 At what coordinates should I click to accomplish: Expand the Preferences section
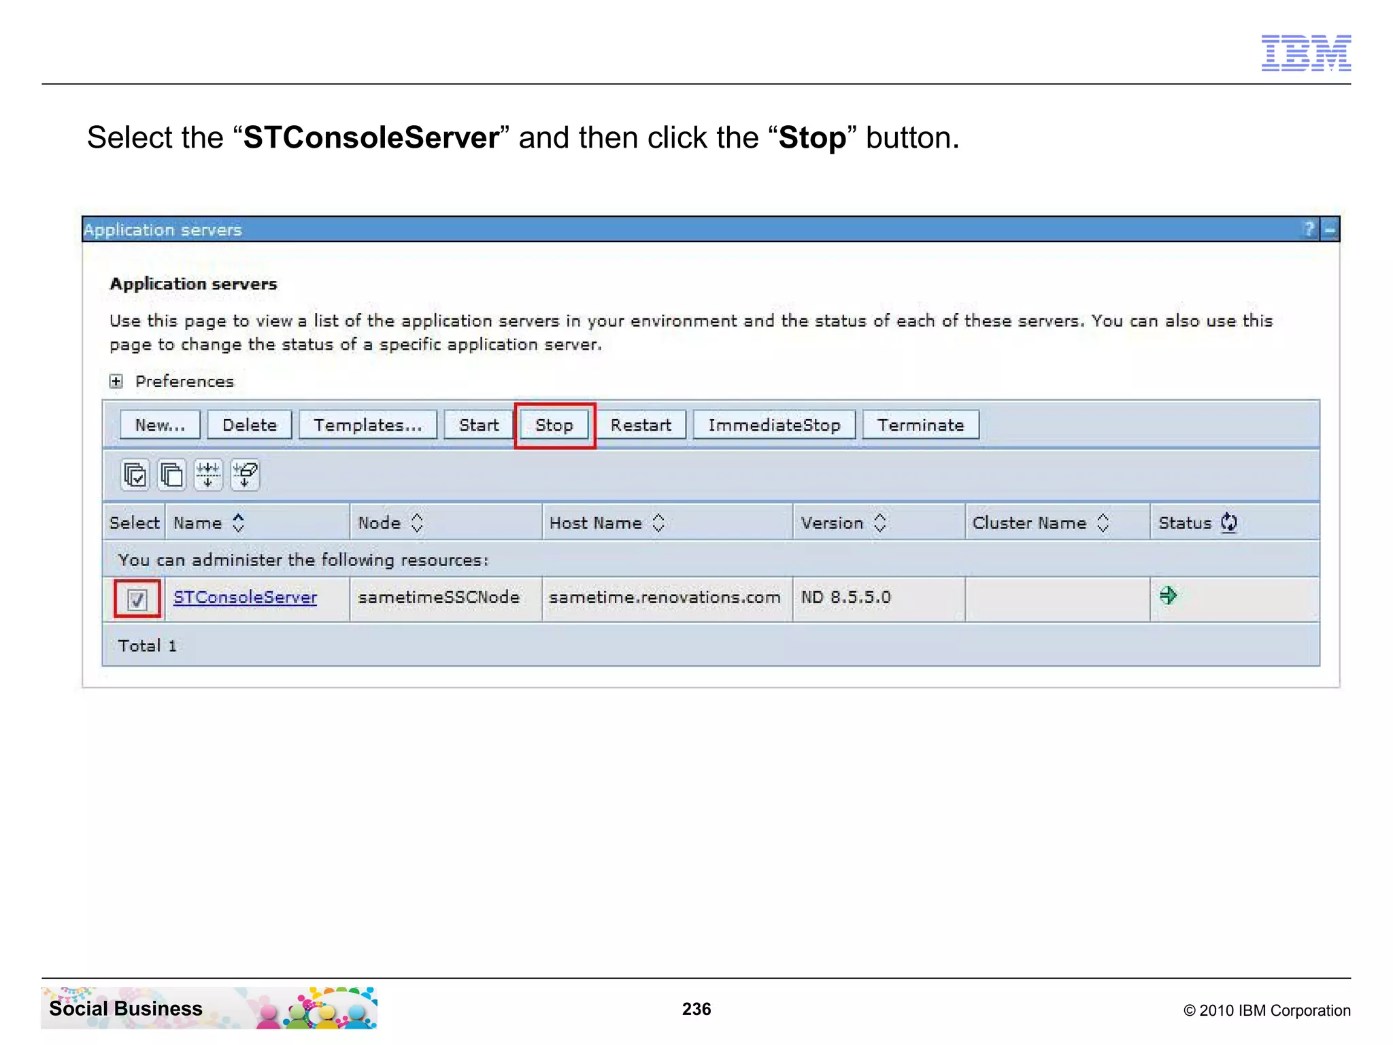tap(116, 381)
